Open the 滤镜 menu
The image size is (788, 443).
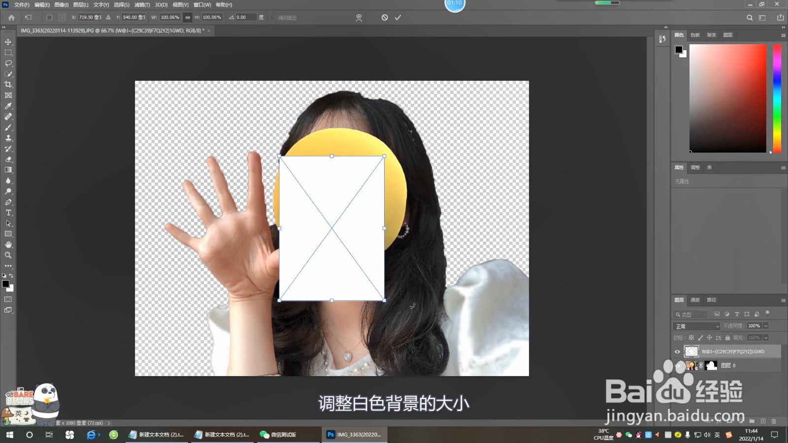coord(142,4)
